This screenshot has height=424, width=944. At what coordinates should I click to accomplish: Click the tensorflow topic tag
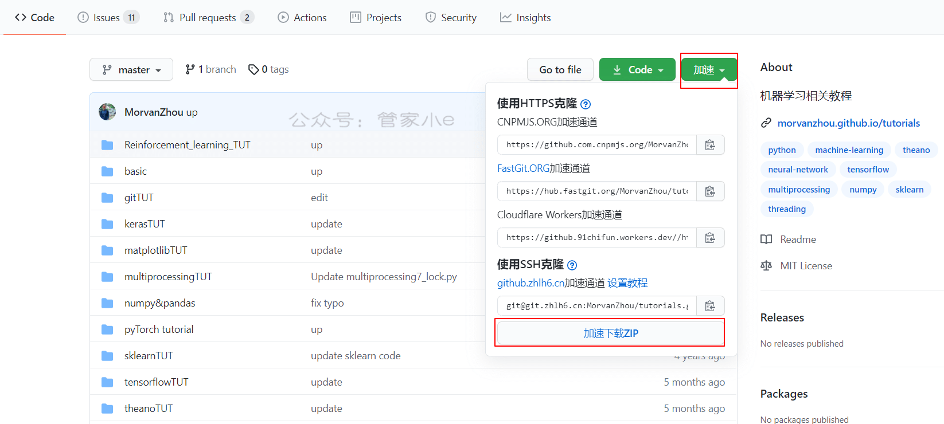[868, 170]
